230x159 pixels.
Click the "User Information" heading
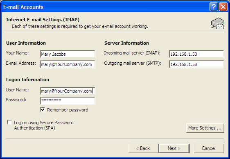26,43
